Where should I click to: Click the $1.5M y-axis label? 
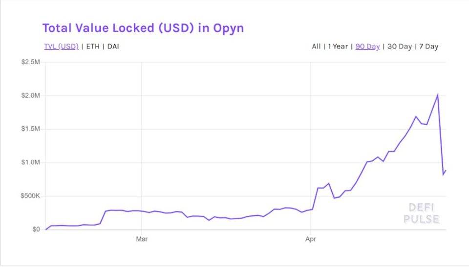pos(30,129)
